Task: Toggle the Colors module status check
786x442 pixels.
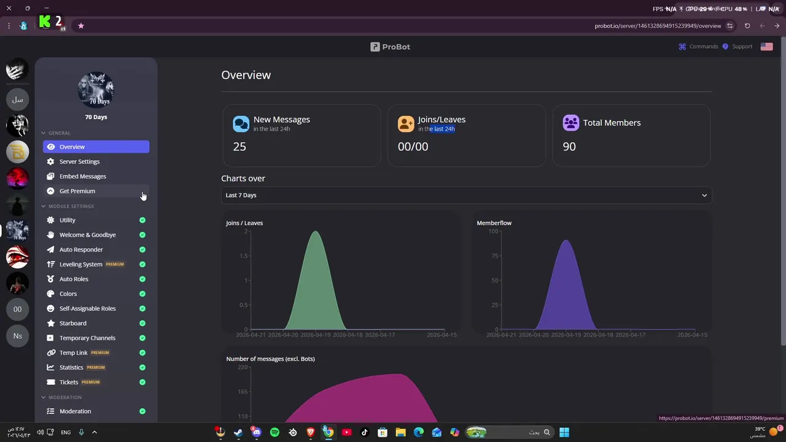Action: coord(142,293)
